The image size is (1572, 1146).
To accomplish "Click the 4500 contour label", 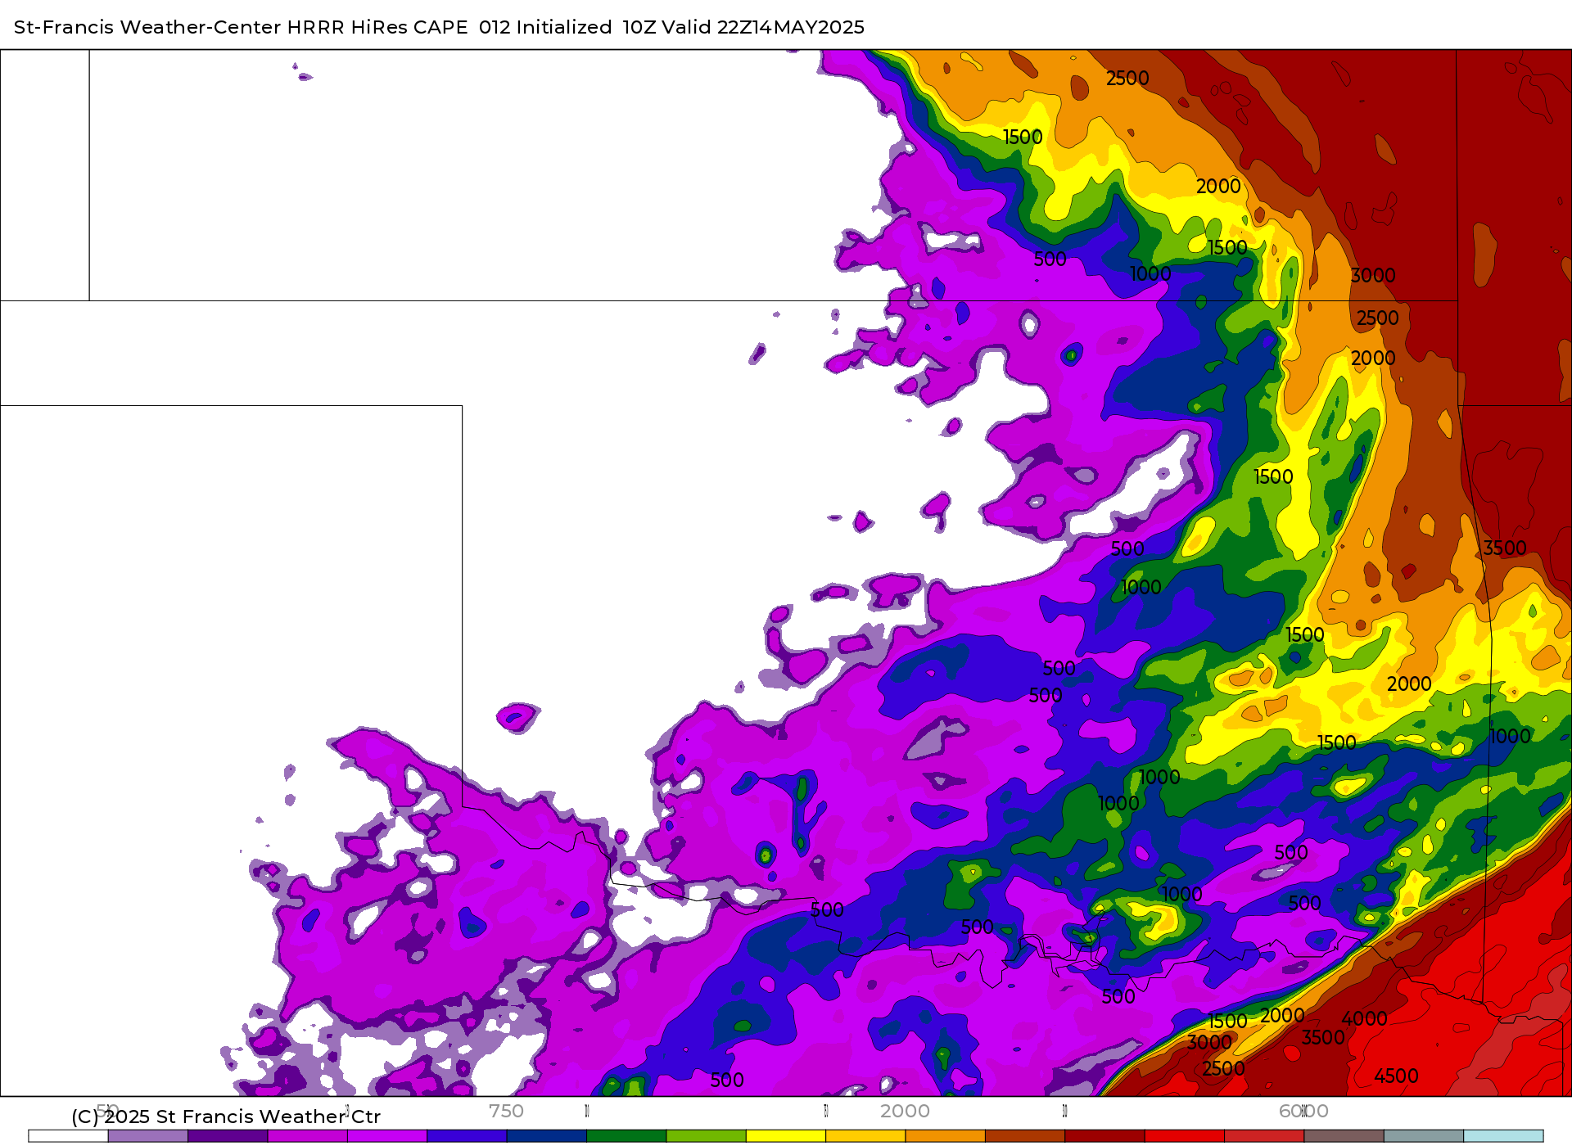I will [x=1396, y=1076].
